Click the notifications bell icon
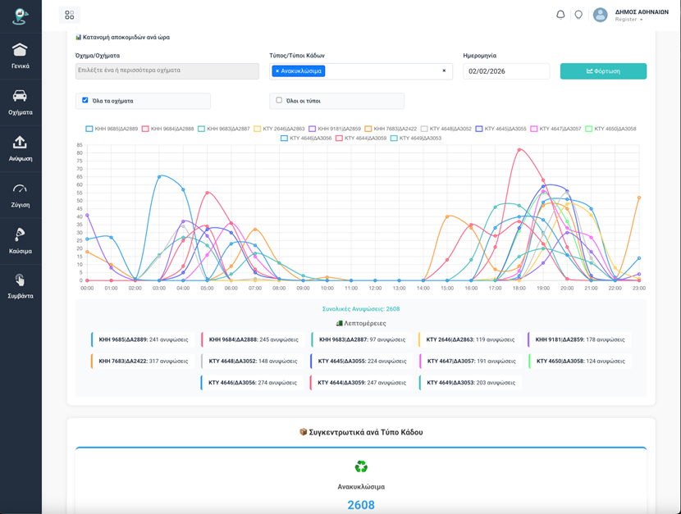 (560, 15)
